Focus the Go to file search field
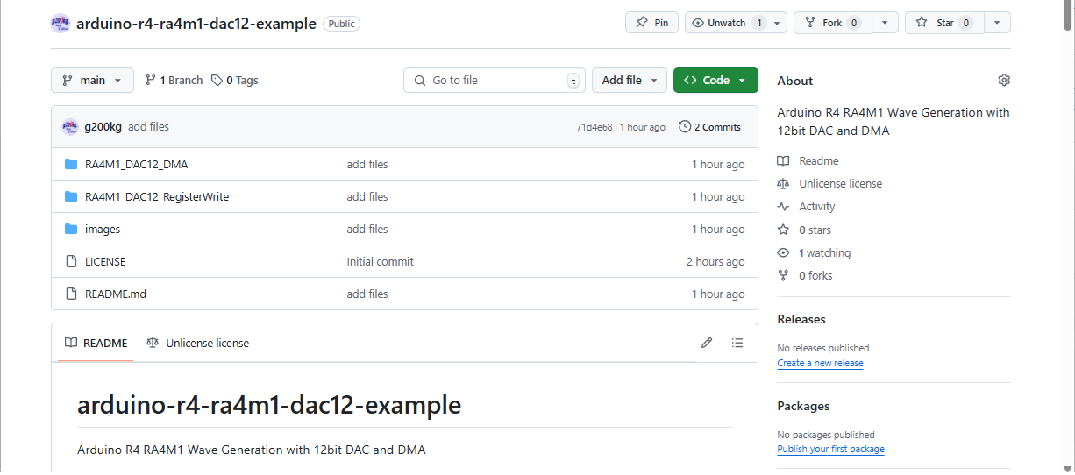 pos(495,80)
